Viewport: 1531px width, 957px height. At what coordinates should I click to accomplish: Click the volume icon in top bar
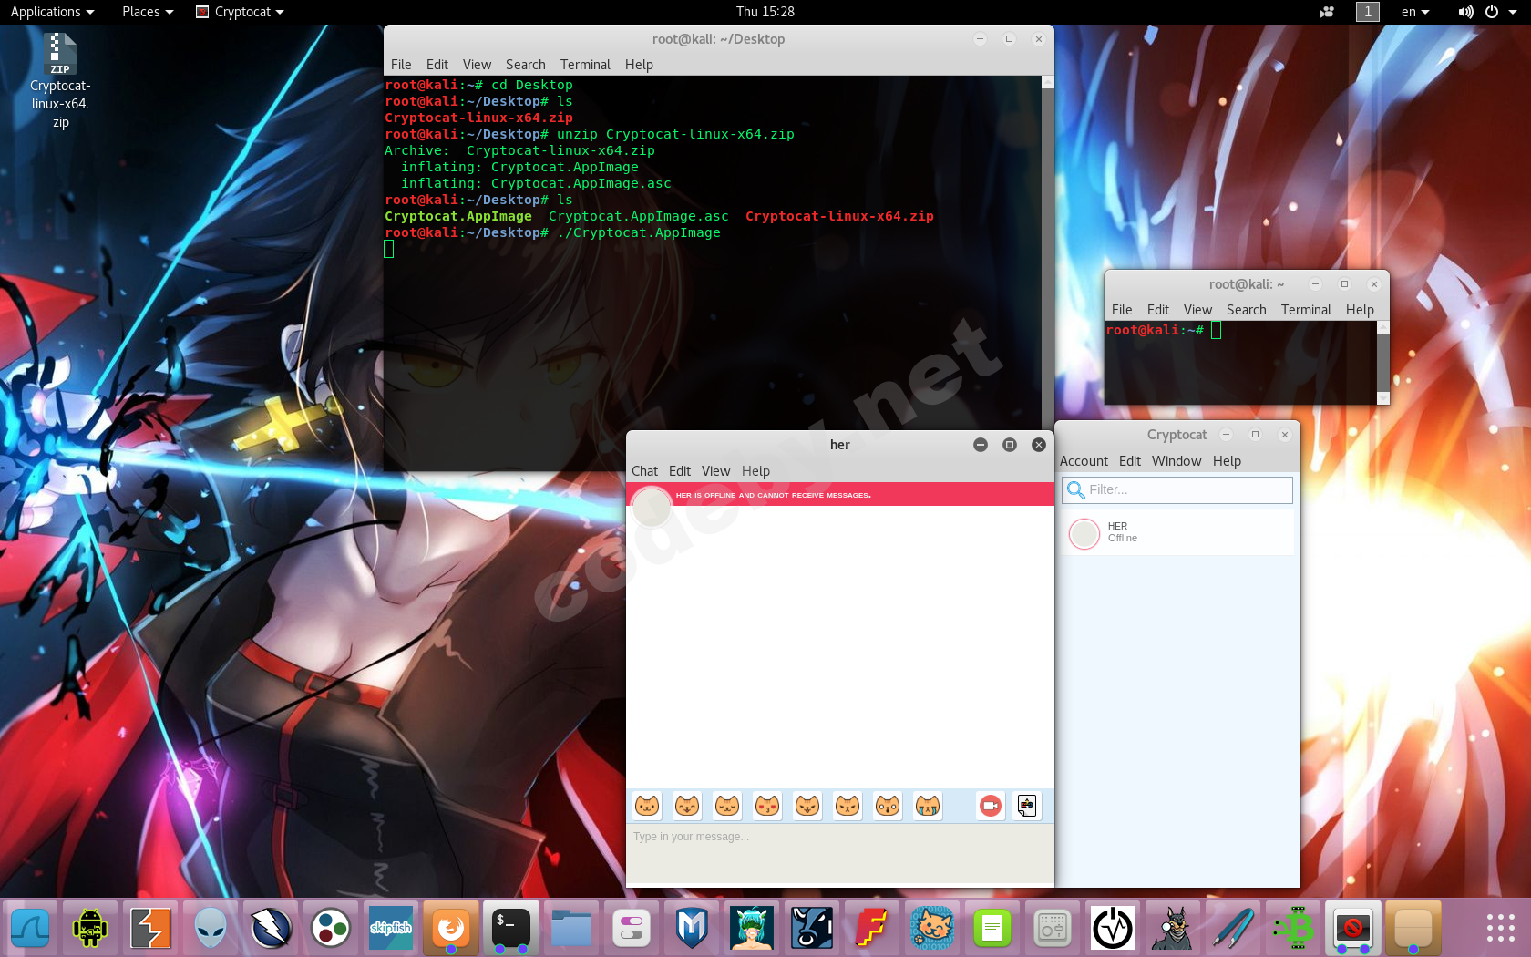pyautogui.click(x=1465, y=12)
